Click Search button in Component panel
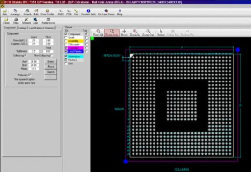 click(x=51, y=72)
